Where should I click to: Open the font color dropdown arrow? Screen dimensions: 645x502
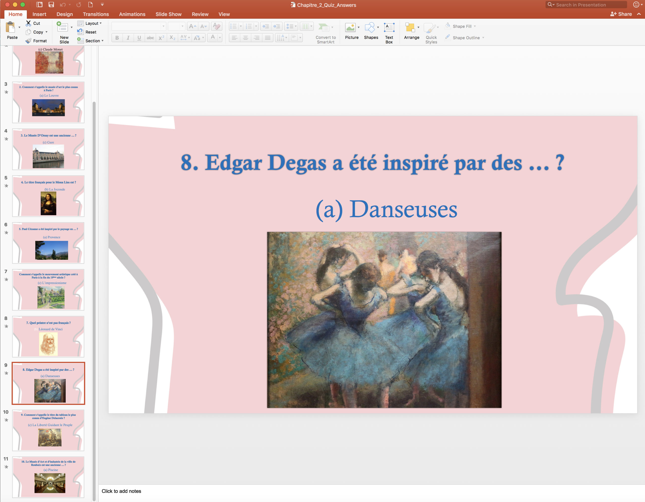tap(220, 38)
